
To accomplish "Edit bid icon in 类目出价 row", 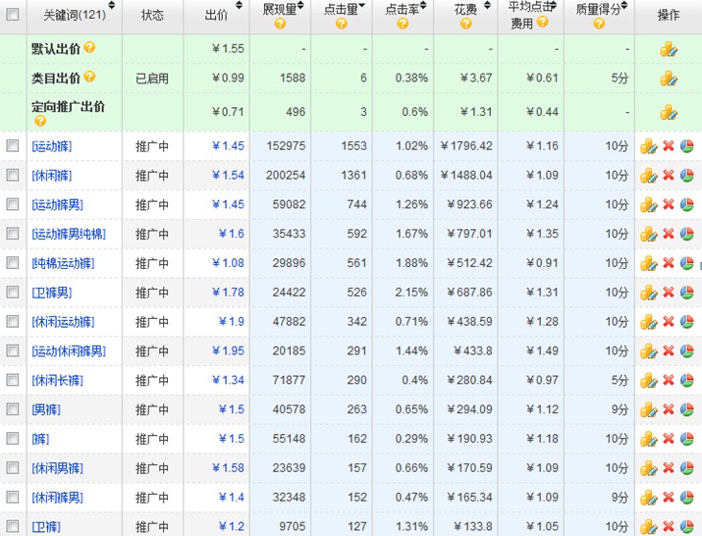I will point(668,79).
